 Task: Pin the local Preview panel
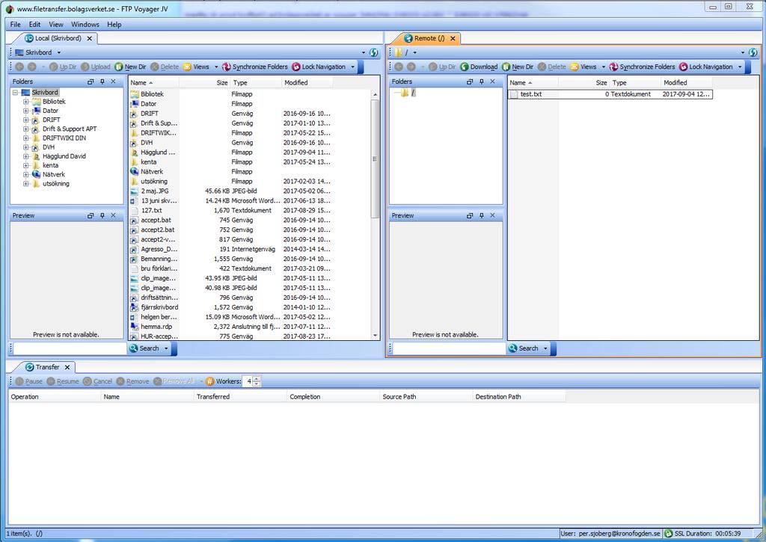[x=102, y=215]
